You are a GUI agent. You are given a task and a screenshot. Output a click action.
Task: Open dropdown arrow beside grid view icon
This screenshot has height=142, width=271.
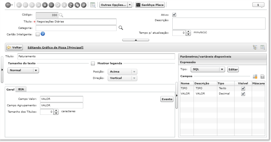click(x=12, y=5)
